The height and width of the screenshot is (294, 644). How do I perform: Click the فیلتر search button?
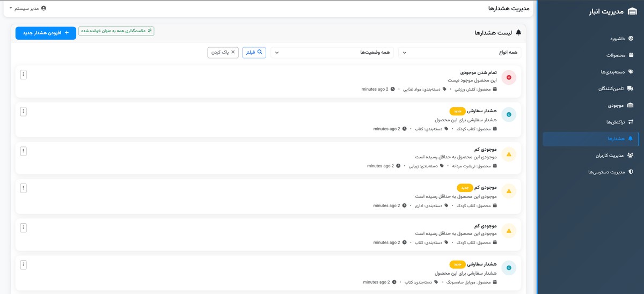pos(254,52)
